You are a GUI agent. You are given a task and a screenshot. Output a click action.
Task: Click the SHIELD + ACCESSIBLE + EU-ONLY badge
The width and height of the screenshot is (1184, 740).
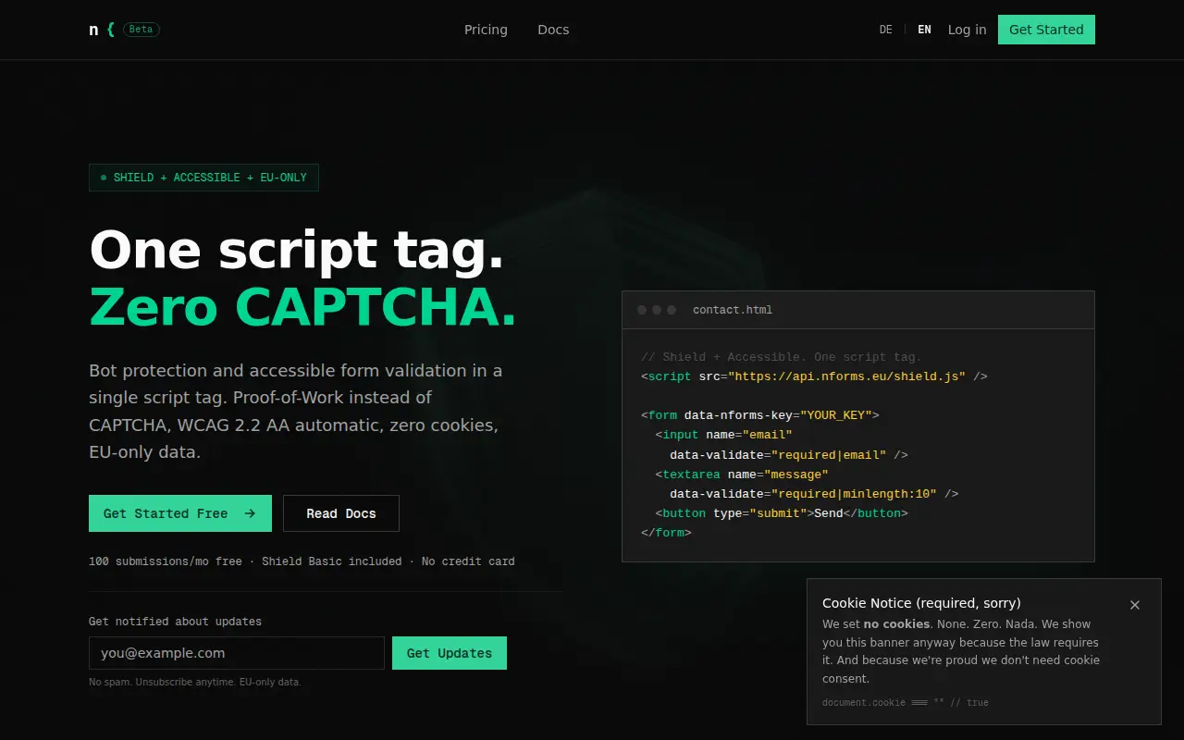(203, 178)
